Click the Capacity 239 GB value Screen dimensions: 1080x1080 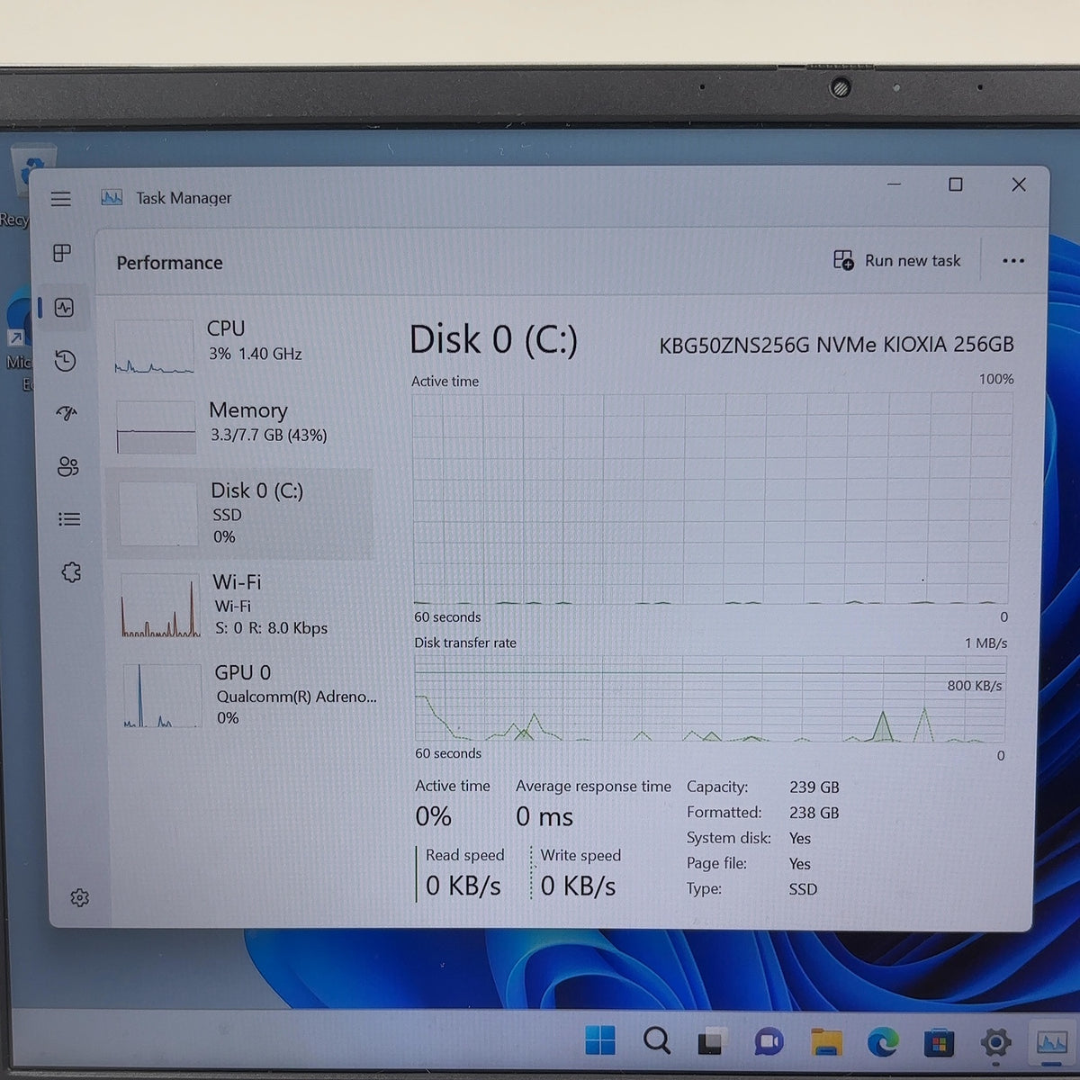click(x=814, y=787)
